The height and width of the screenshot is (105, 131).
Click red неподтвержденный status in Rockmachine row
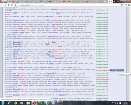coord(103,79)
